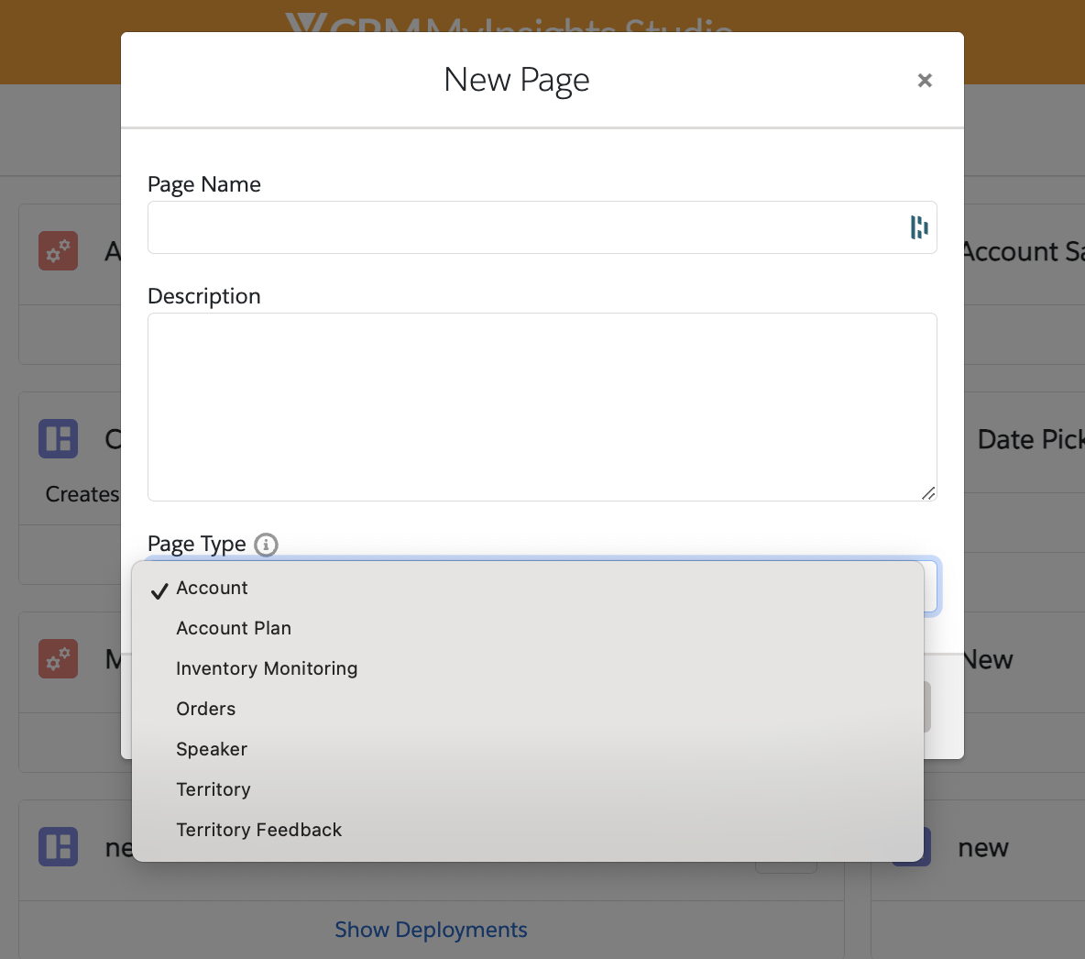The width and height of the screenshot is (1085, 959).
Task: Click the red gear icon on the topmost card
Action: pos(58,250)
